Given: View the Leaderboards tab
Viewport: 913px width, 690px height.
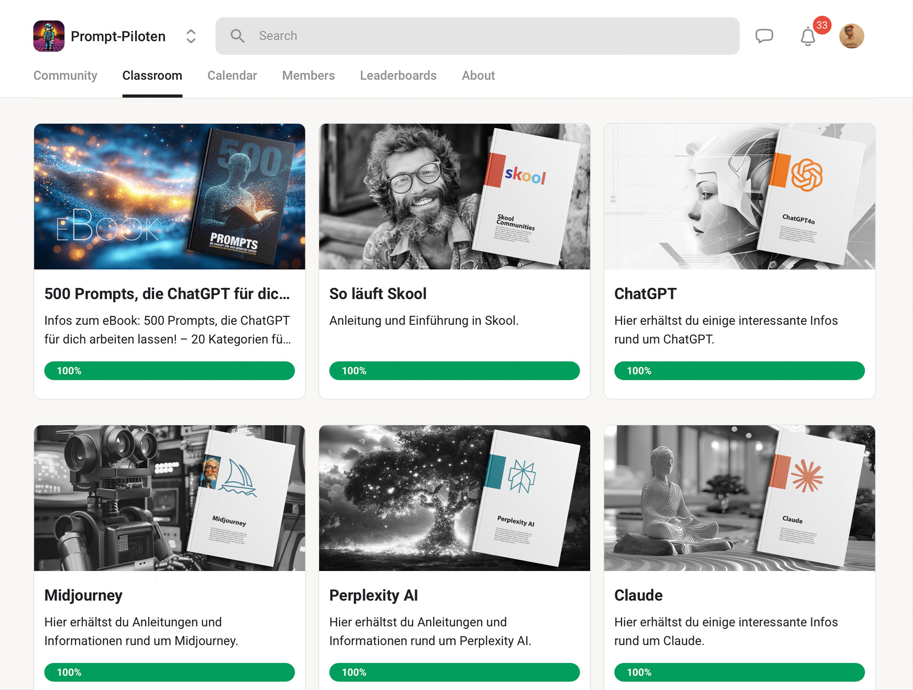Looking at the screenshot, I should click(x=398, y=76).
